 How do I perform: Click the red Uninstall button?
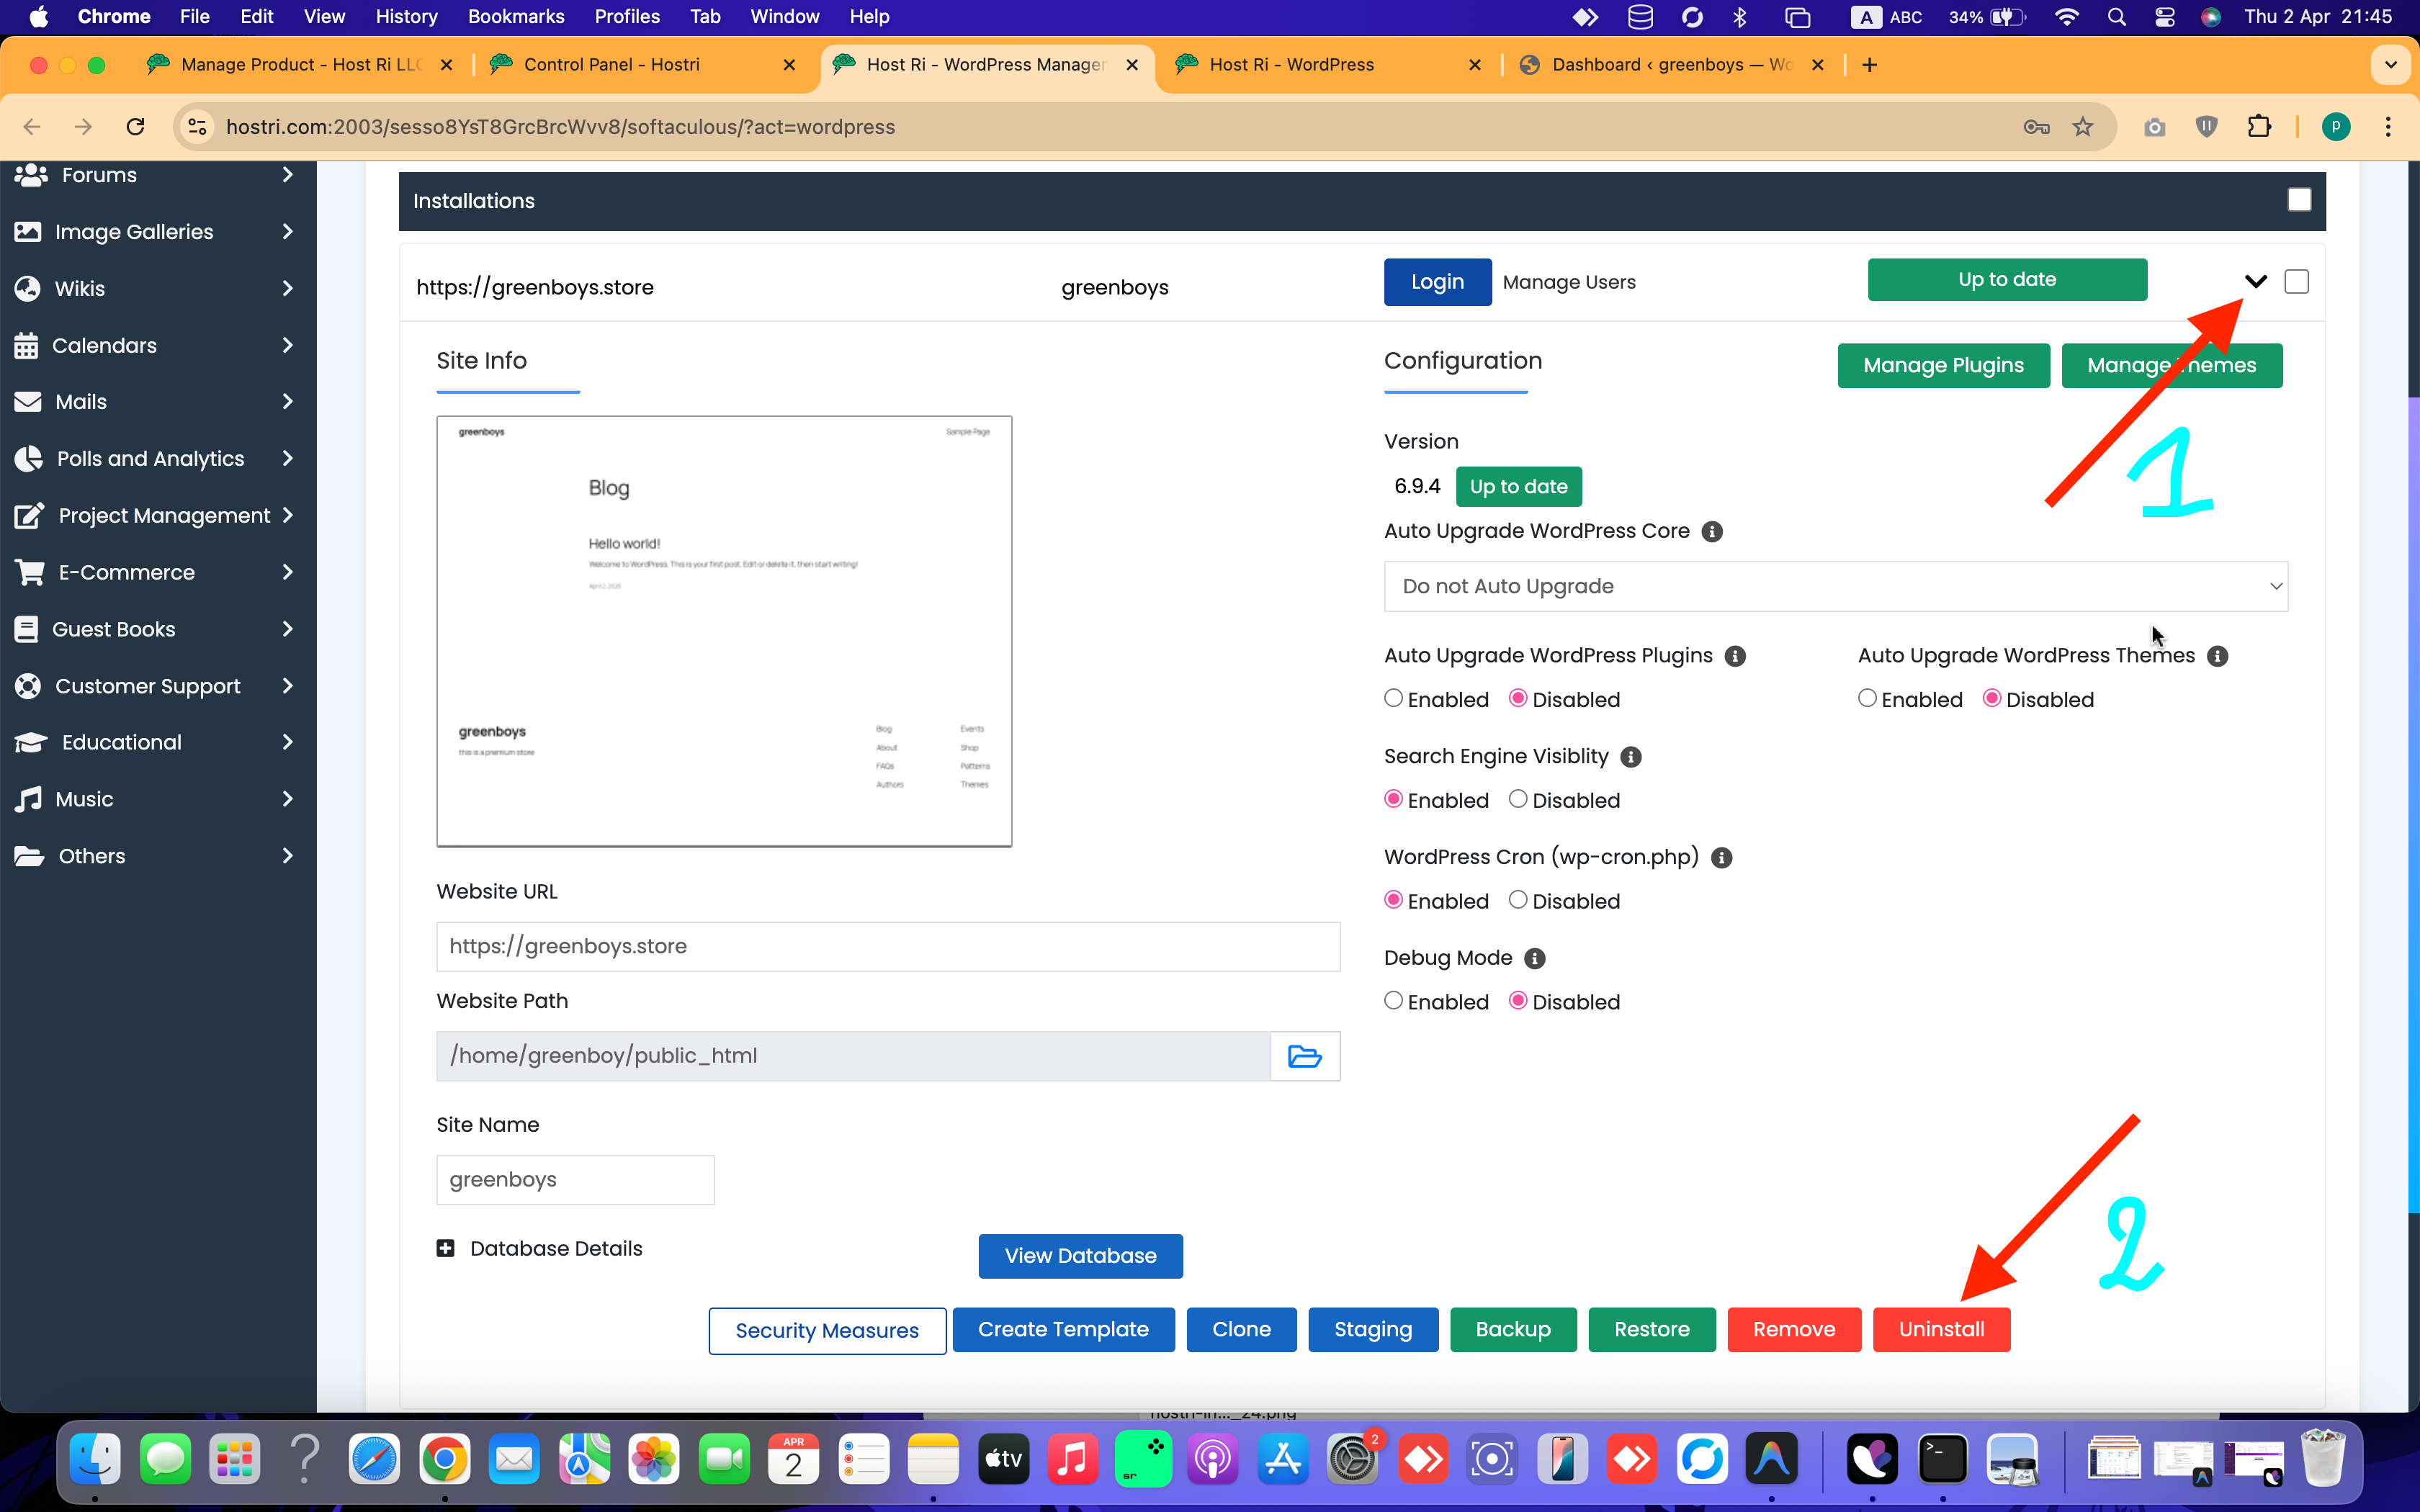(x=1941, y=1329)
